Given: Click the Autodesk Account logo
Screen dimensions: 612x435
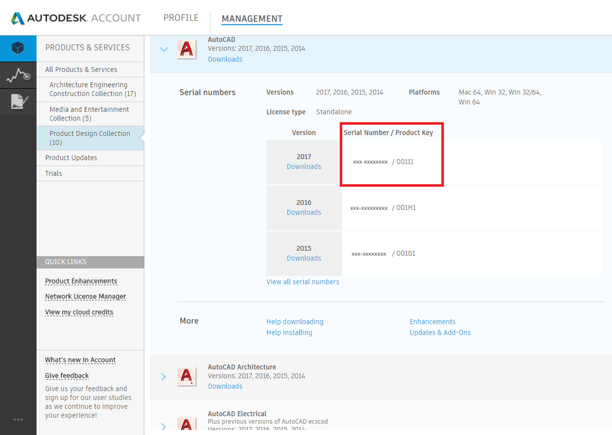Looking at the screenshot, I should point(76,18).
